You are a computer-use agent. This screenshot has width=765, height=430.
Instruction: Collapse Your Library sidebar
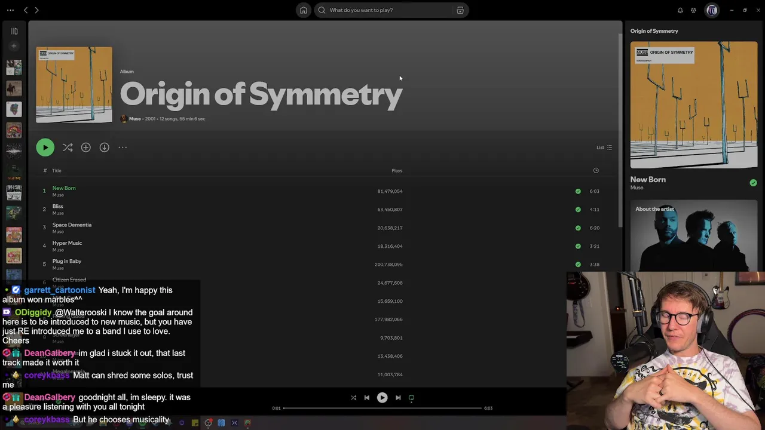(14, 31)
